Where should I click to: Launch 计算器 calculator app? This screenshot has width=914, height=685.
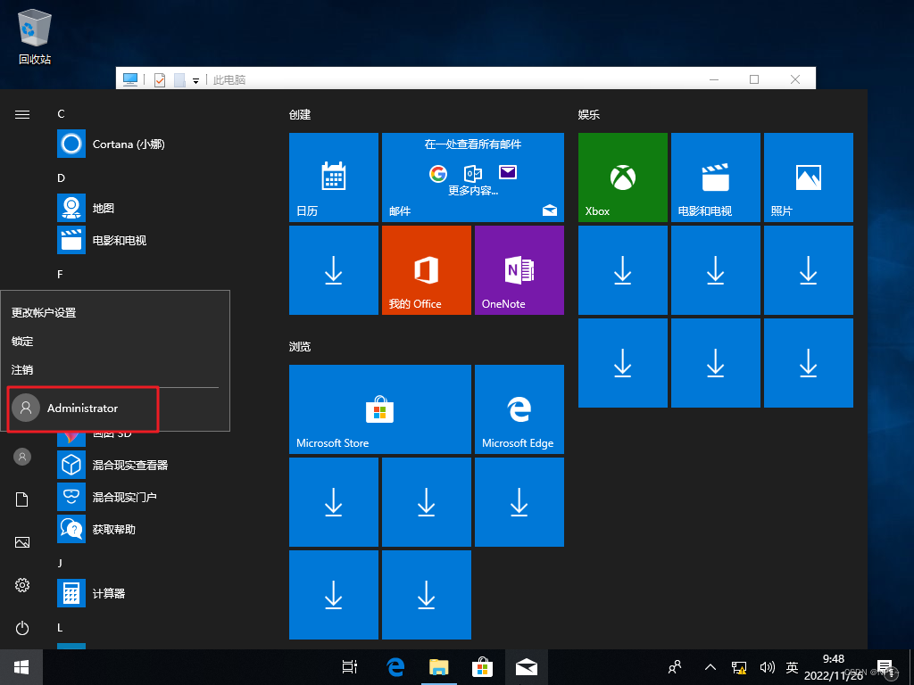pyautogui.click(x=91, y=593)
